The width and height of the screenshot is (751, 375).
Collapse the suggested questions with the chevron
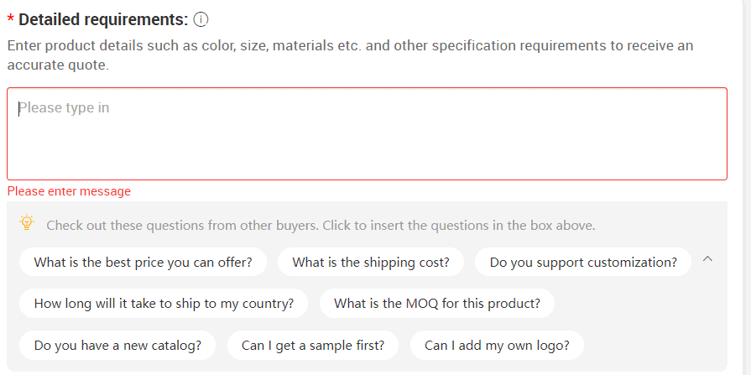point(707,259)
